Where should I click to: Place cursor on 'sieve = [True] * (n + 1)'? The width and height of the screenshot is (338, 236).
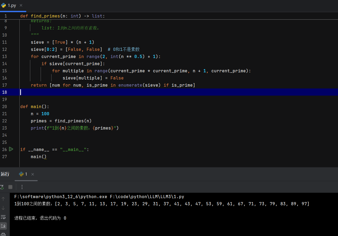point(63,42)
